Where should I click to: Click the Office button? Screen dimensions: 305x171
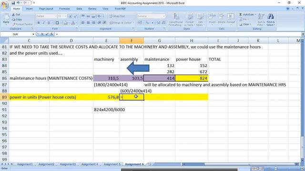coord(4,5)
